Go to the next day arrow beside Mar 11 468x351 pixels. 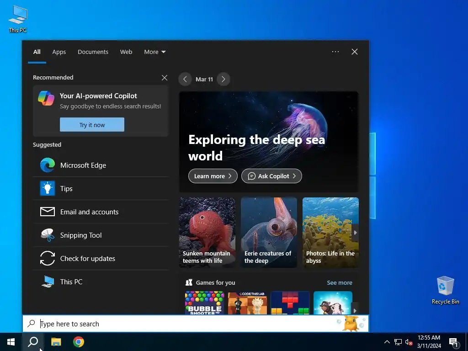pyautogui.click(x=223, y=79)
